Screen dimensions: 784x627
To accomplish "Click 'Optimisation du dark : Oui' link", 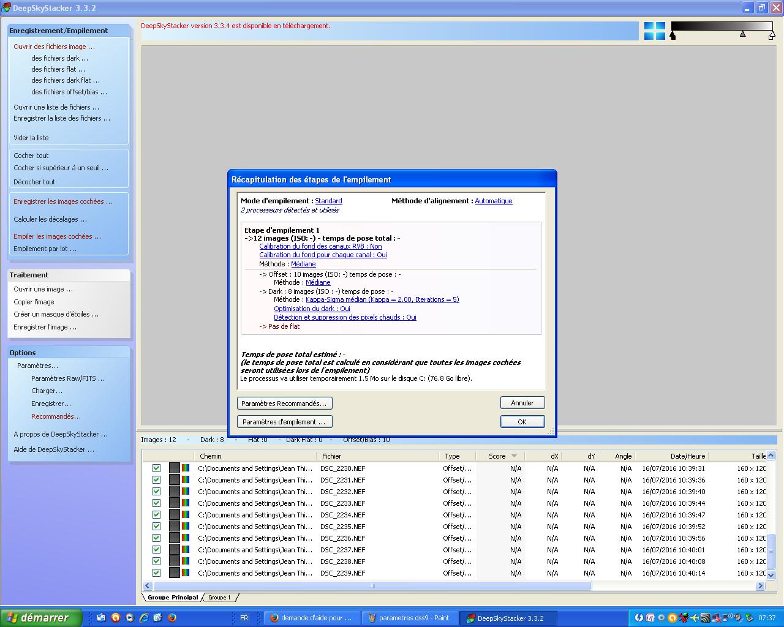I will tap(312, 309).
